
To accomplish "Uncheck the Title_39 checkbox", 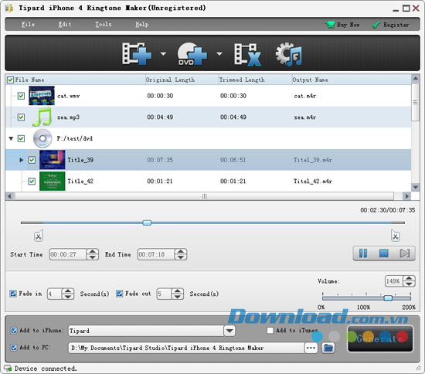I will (32, 160).
